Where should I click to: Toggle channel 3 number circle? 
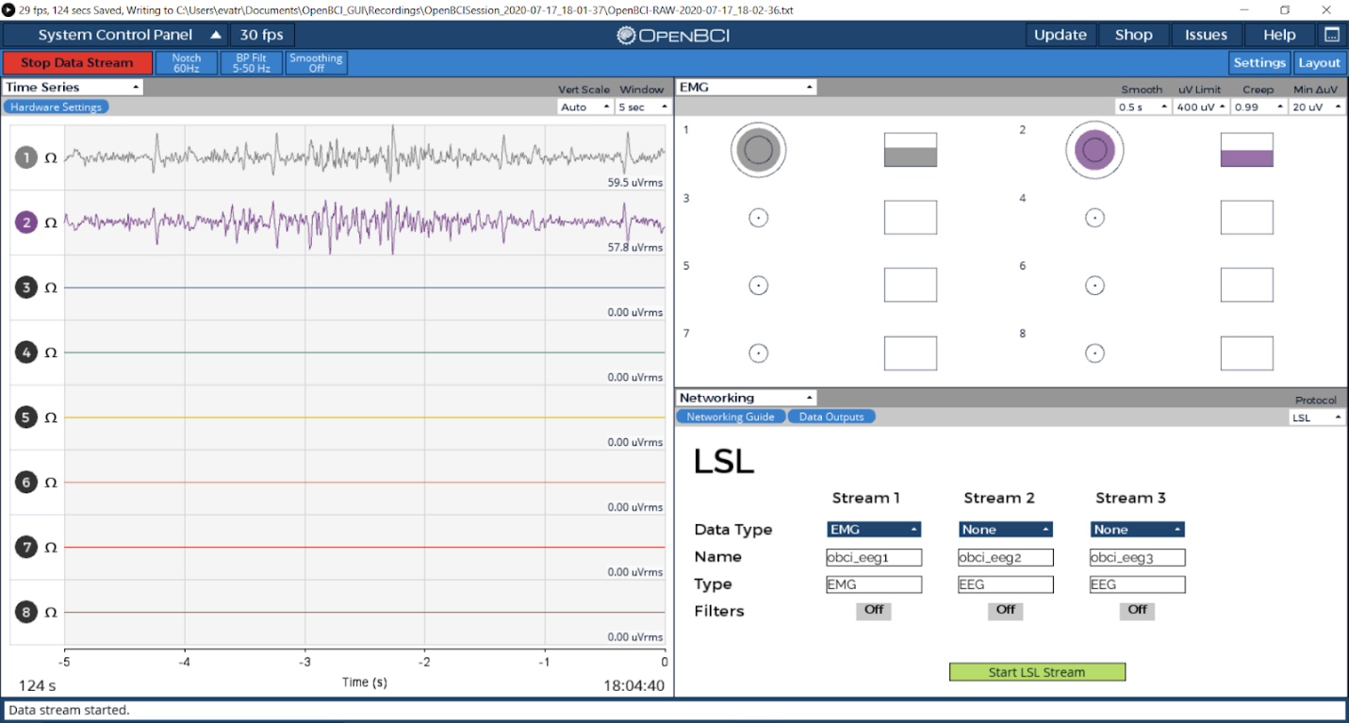pyautogui.click(x=26, y=288)
